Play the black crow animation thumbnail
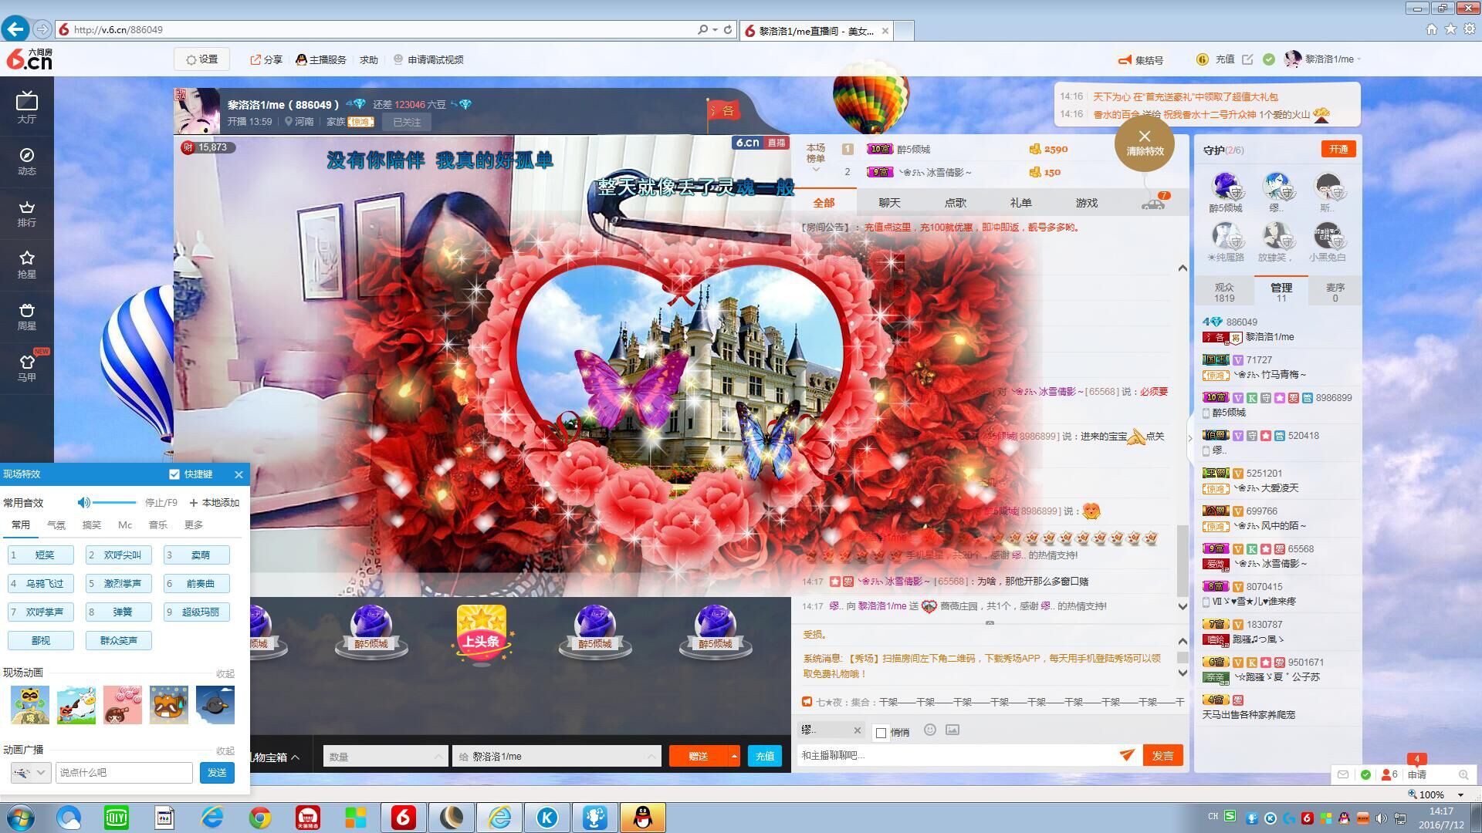 (x=215, y=705)
